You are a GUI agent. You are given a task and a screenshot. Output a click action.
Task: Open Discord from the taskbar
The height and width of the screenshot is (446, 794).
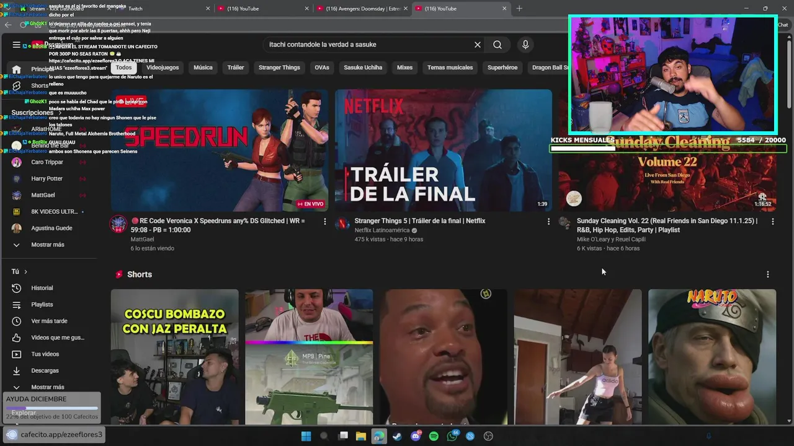(416, 436)
